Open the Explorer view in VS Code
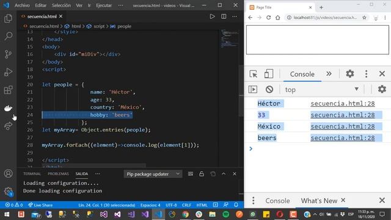The height and width of the screenshot is (220, 391). coord(8,18)
